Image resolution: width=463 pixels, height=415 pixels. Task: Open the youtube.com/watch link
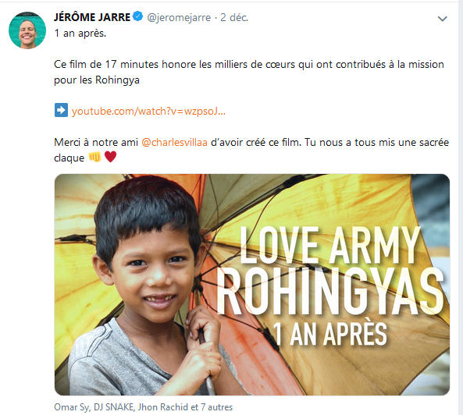point(148,112)
